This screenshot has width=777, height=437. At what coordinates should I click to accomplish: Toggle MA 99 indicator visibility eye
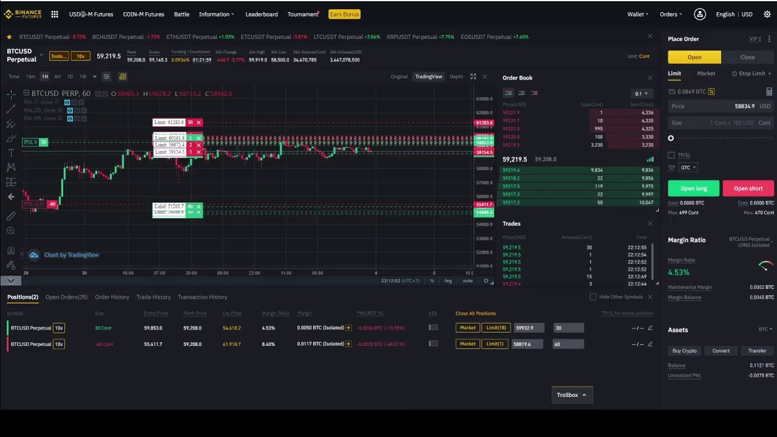[x=70, y=118]
